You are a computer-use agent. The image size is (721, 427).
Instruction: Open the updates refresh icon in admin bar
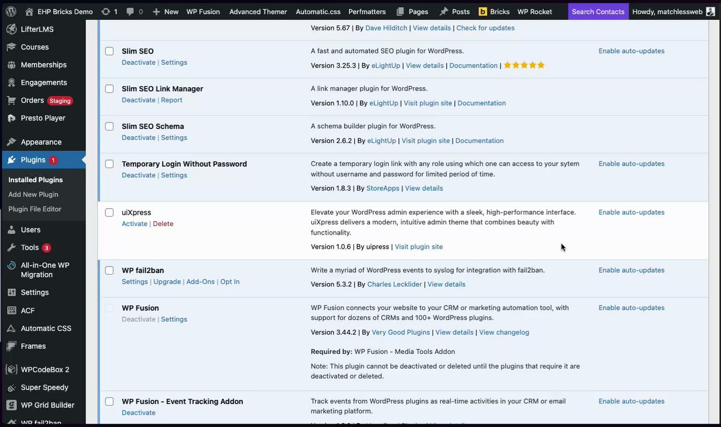(106, 11)
